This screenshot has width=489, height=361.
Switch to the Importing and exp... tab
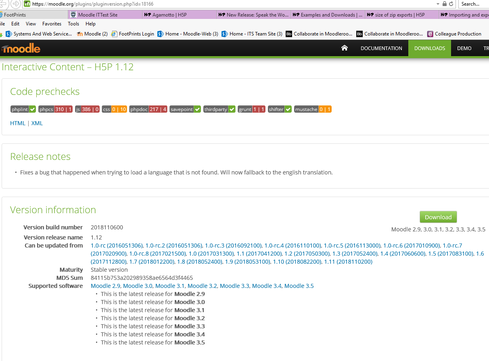tap(464, 15)
